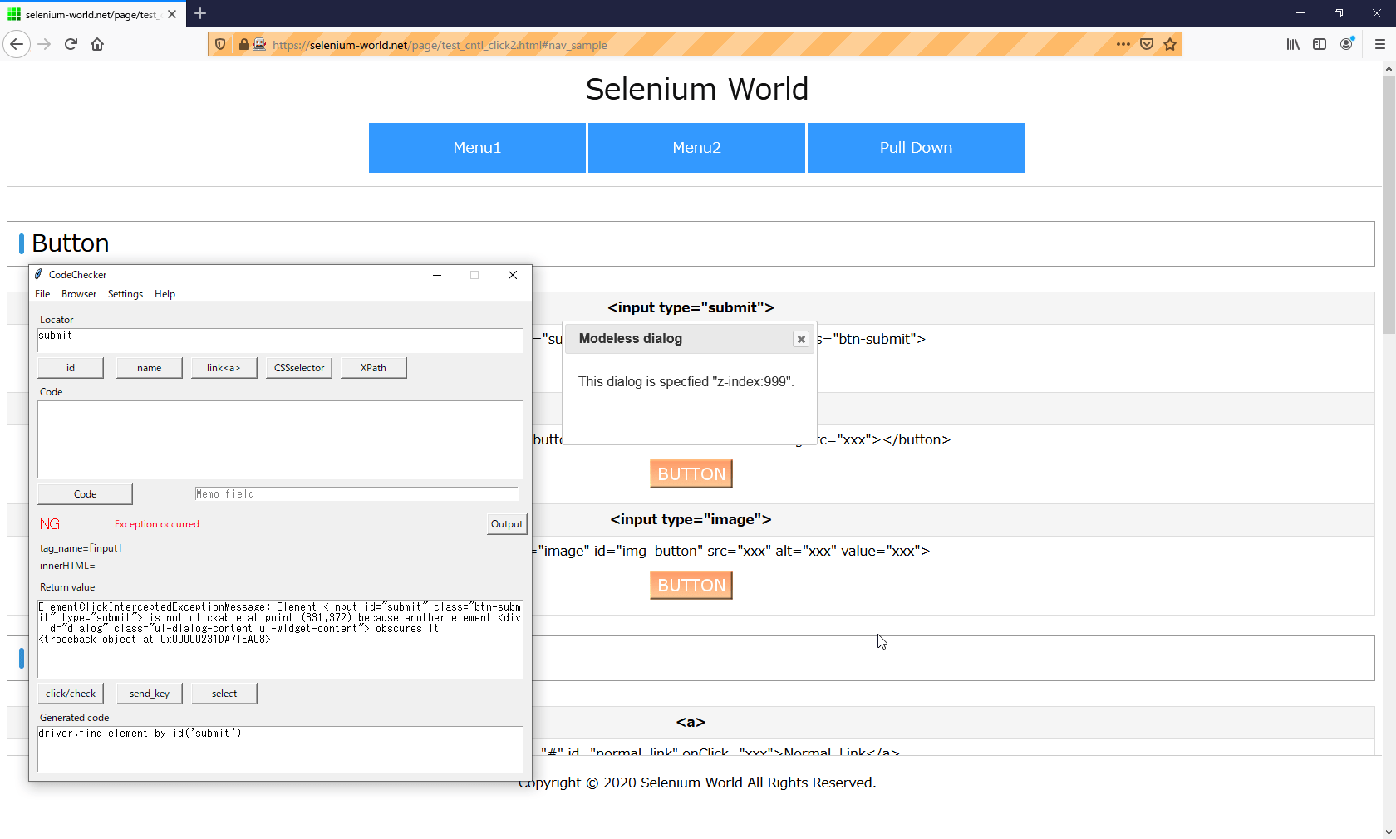The image size is (1396, 839).
Task: Navigate back using the back arrow icon
Action: 17,44
